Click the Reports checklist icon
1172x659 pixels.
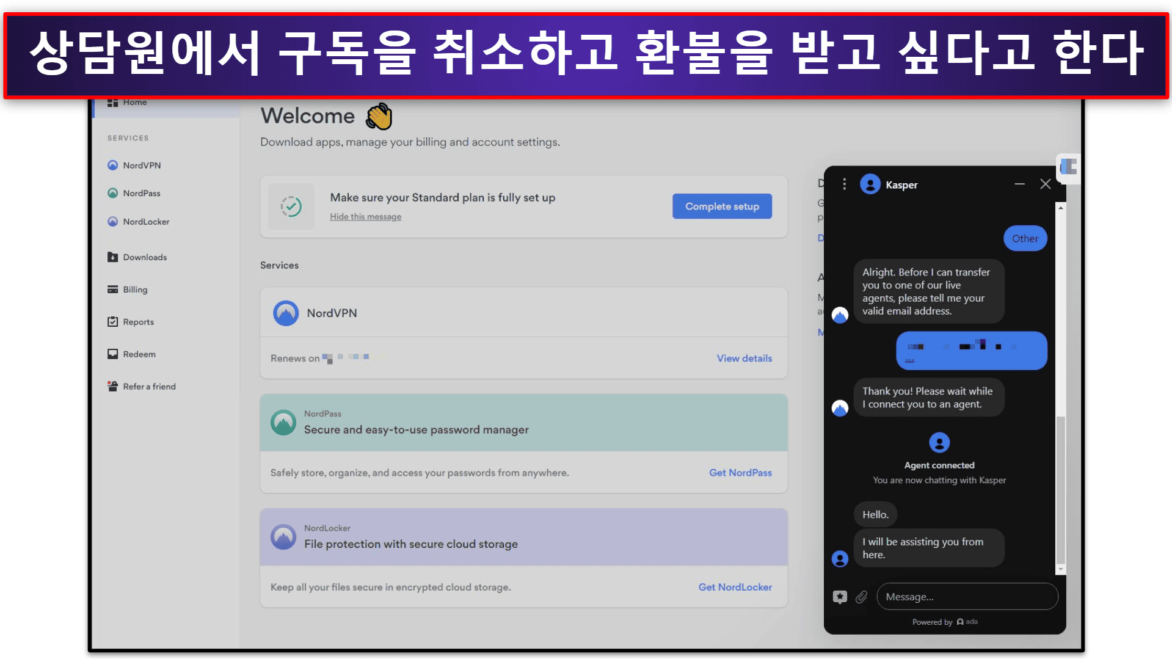tap(112, 321)
